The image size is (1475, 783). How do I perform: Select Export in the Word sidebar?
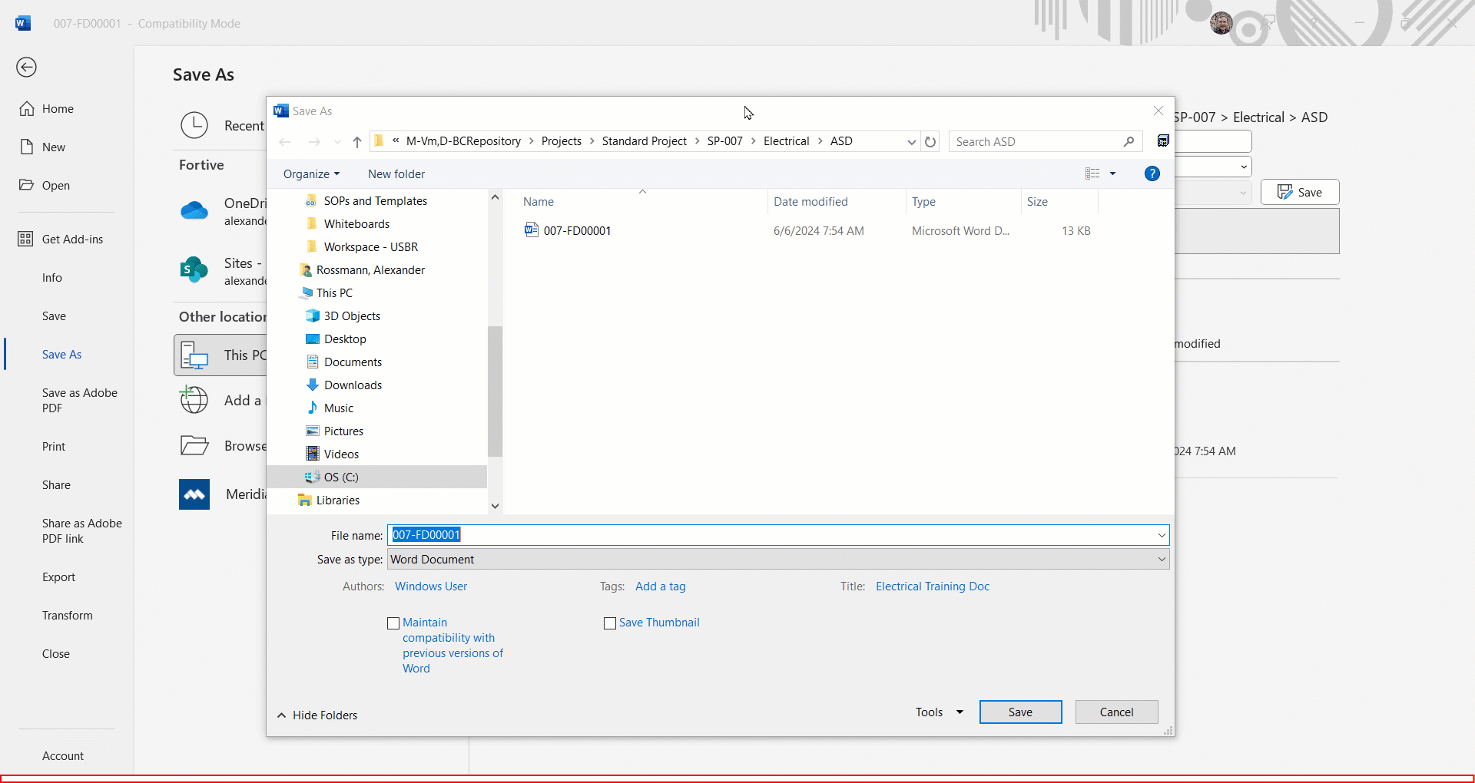[x=59, y=577]
